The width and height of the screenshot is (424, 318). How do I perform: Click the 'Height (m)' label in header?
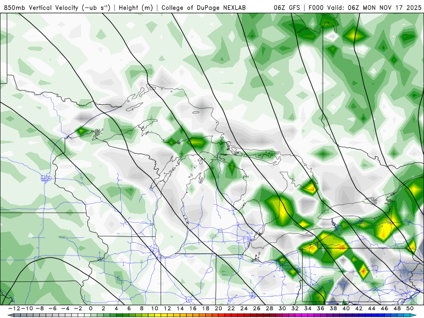click(136, 7)
